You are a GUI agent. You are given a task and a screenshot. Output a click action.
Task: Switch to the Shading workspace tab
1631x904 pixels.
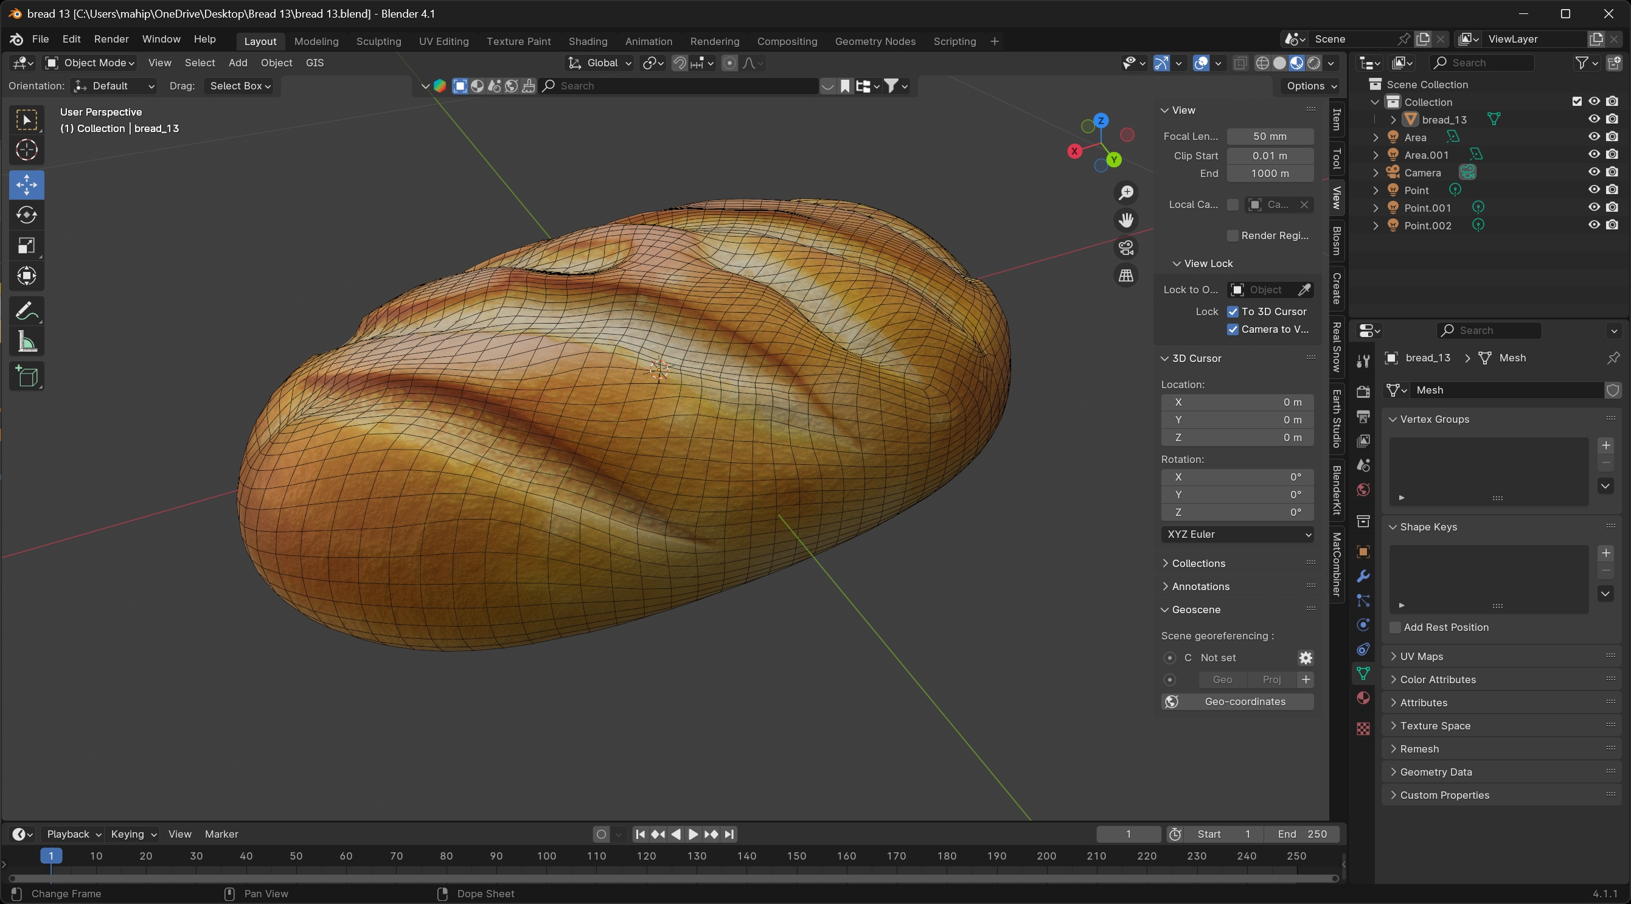click(587, 41)
